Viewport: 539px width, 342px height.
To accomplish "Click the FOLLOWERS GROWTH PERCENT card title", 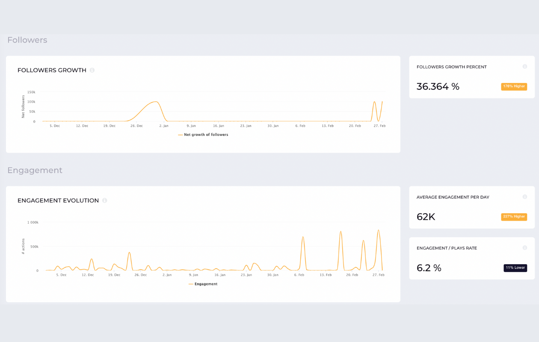I will tap(451, 67).
